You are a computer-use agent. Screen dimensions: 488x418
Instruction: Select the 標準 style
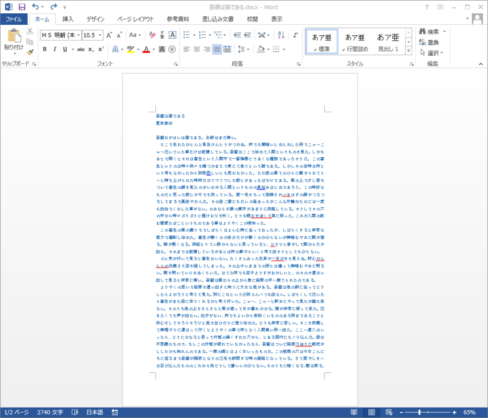[322, 42]
